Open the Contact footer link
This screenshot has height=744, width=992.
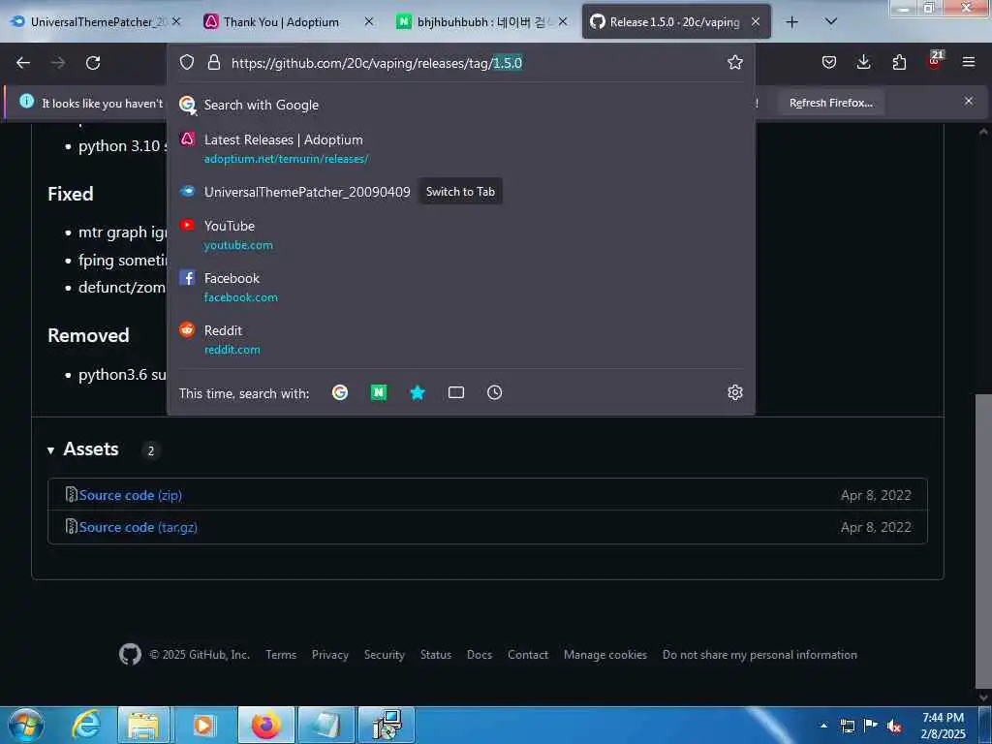pyautogui.click(x=528, y=655)
